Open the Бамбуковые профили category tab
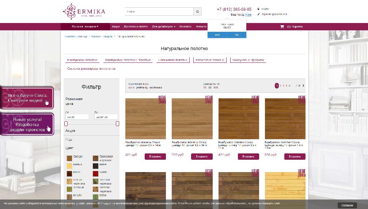The image size is (368, 209). click(248, 60)
